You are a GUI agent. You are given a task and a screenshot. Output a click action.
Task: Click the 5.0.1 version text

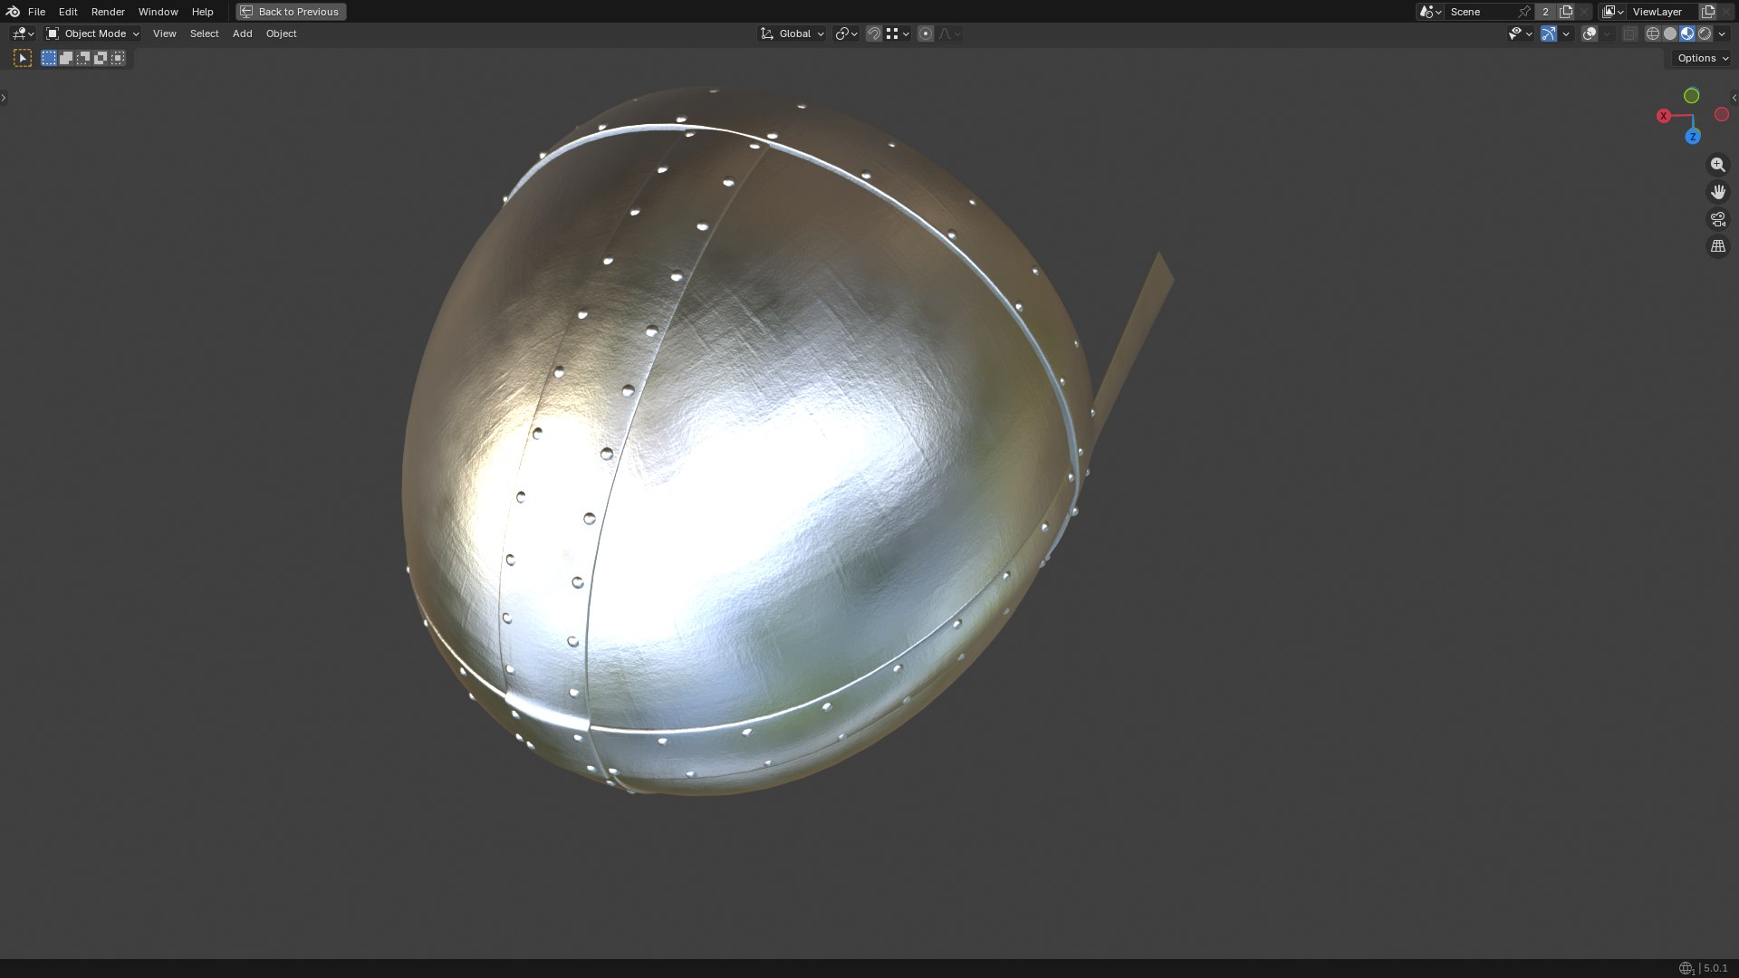[x=1715, y=968]
